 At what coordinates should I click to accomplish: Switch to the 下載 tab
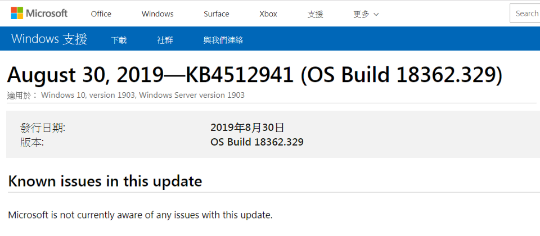119,40
